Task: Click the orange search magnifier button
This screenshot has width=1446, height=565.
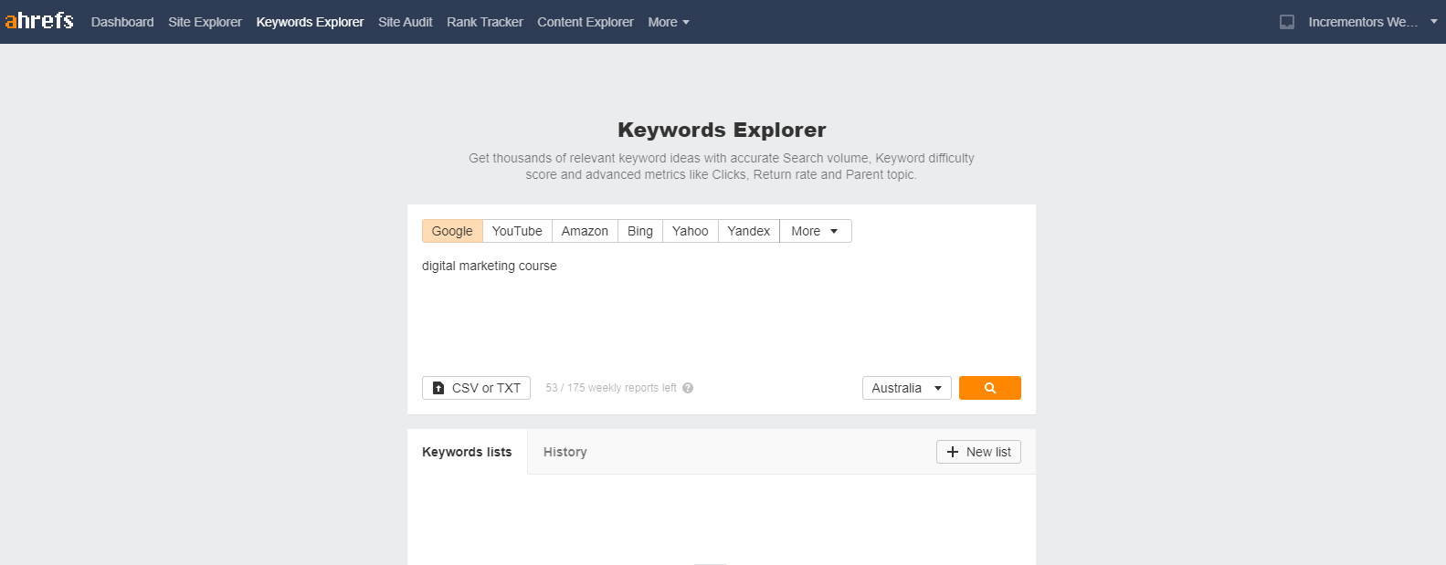Action: point(990,388)
